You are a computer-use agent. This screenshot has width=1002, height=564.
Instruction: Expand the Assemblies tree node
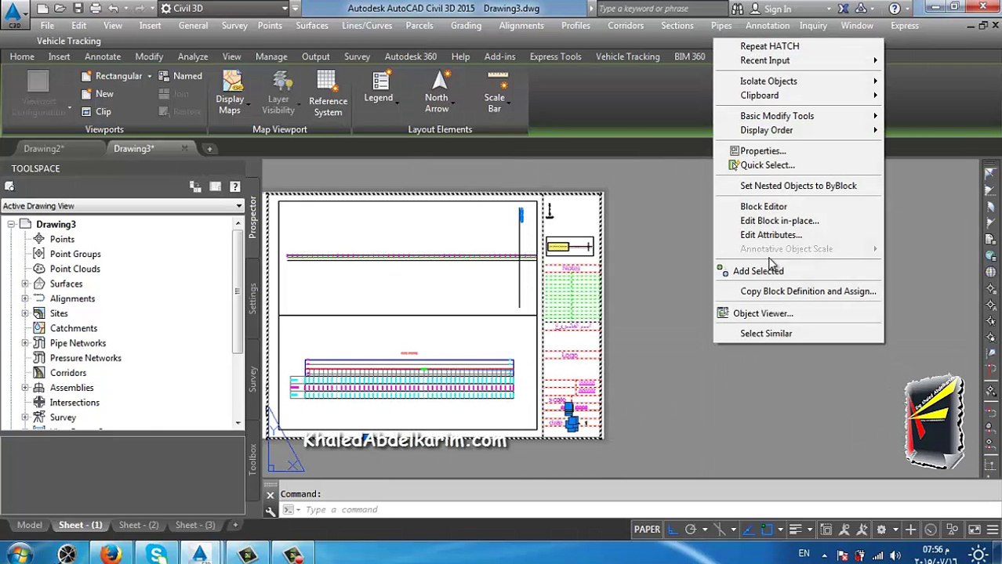(x=25, y=389)
